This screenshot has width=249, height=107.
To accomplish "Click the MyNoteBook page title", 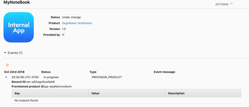I will [17, 3].
